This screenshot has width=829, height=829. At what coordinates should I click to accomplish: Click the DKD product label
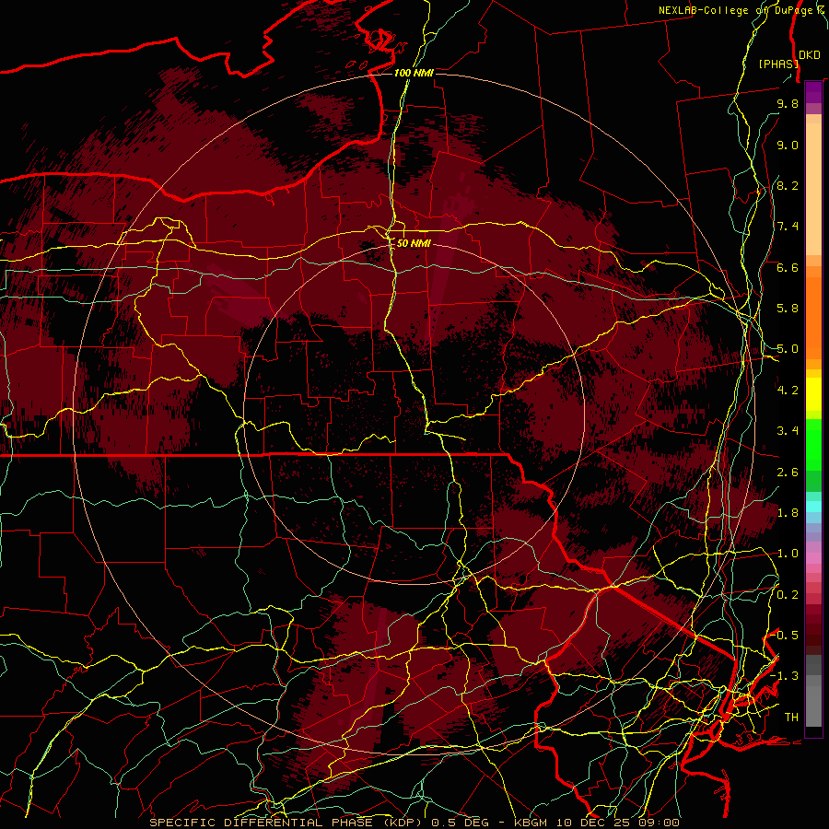[810, 54]
